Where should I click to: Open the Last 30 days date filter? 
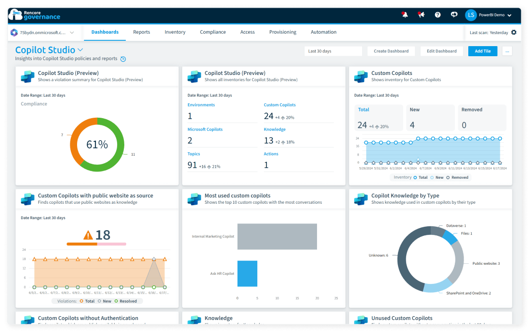333,50
